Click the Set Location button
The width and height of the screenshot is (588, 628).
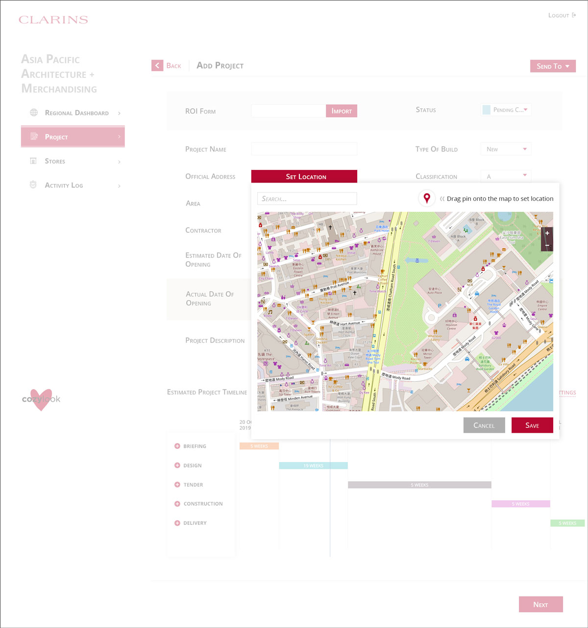click(304, 177)
